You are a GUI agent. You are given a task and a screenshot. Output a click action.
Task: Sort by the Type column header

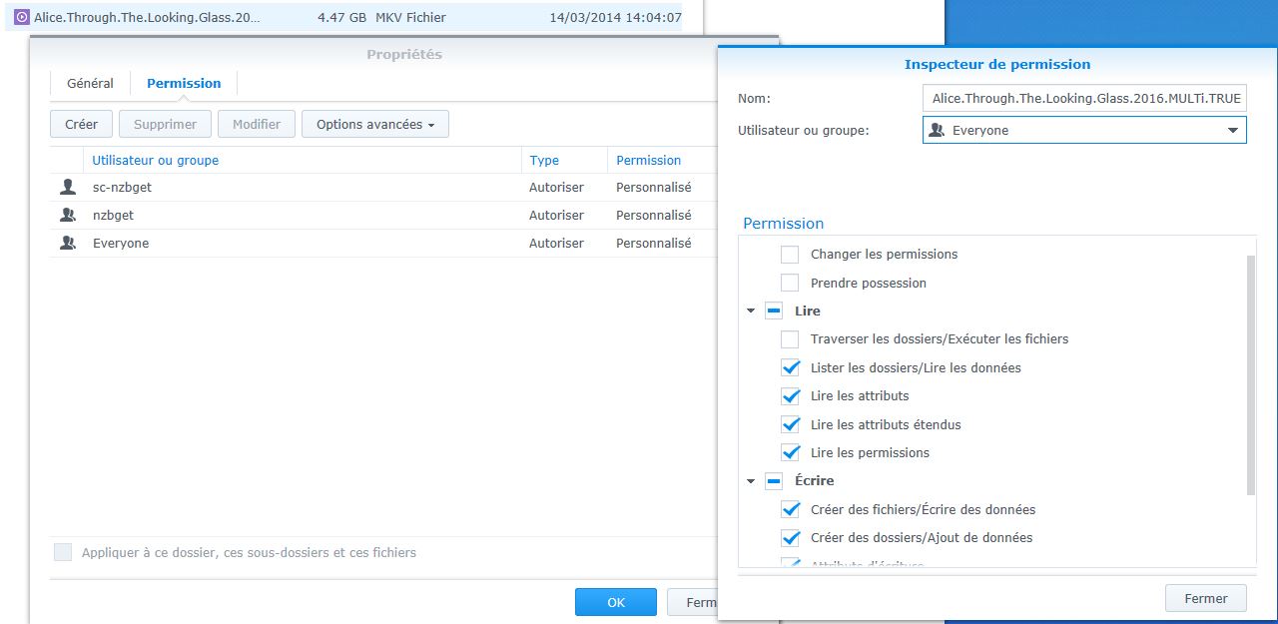(564, 160)
